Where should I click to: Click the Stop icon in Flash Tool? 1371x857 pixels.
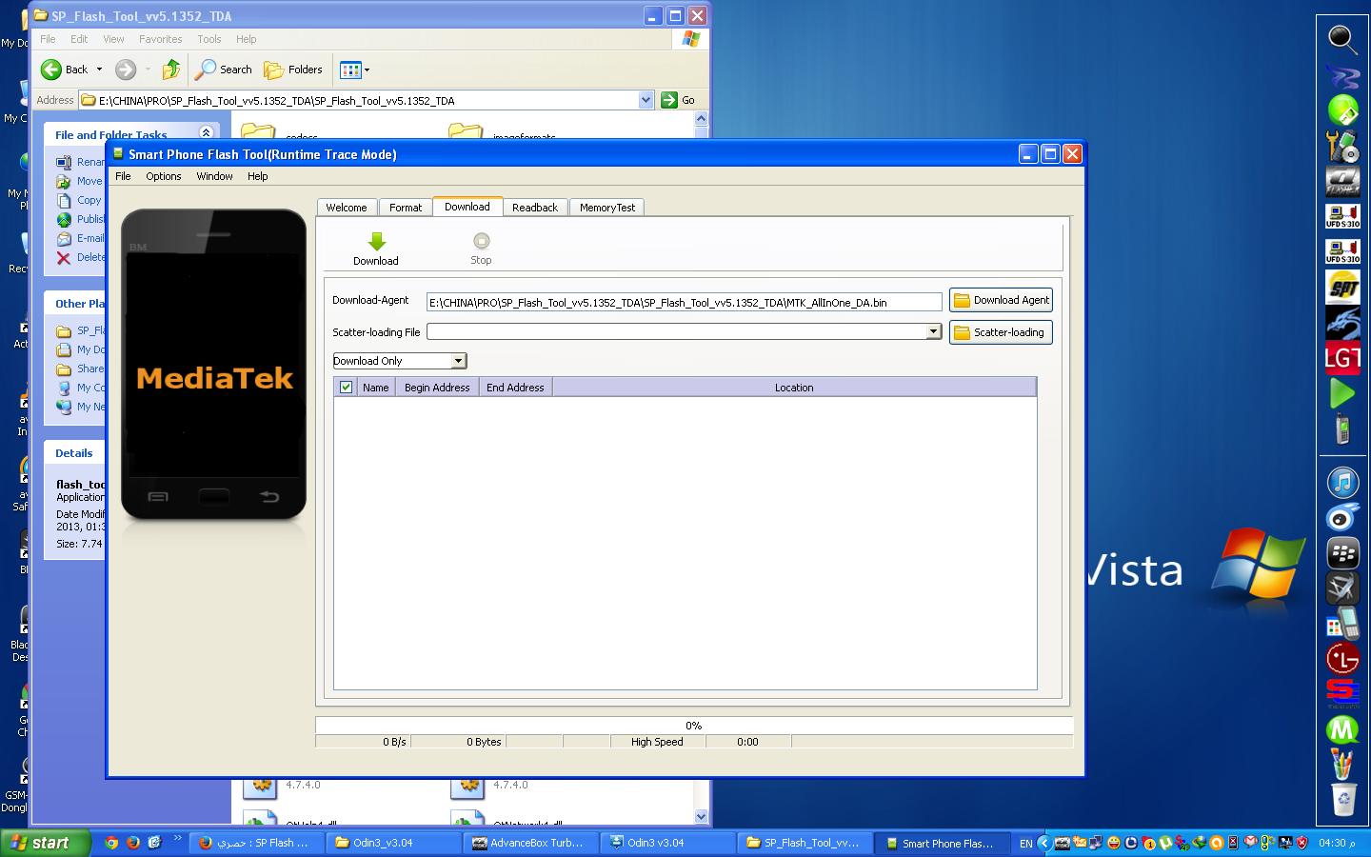481,242
